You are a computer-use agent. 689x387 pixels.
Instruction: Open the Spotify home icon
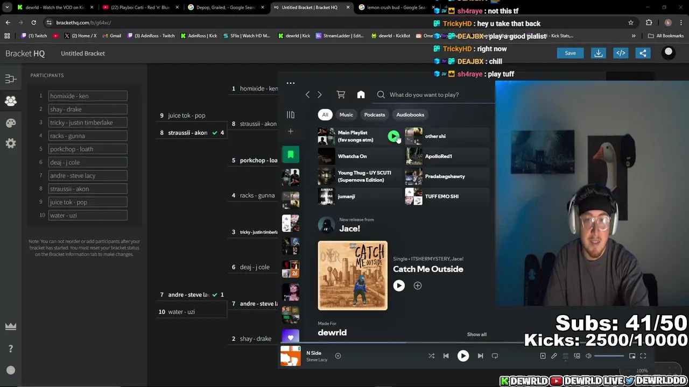coord(361,95)
